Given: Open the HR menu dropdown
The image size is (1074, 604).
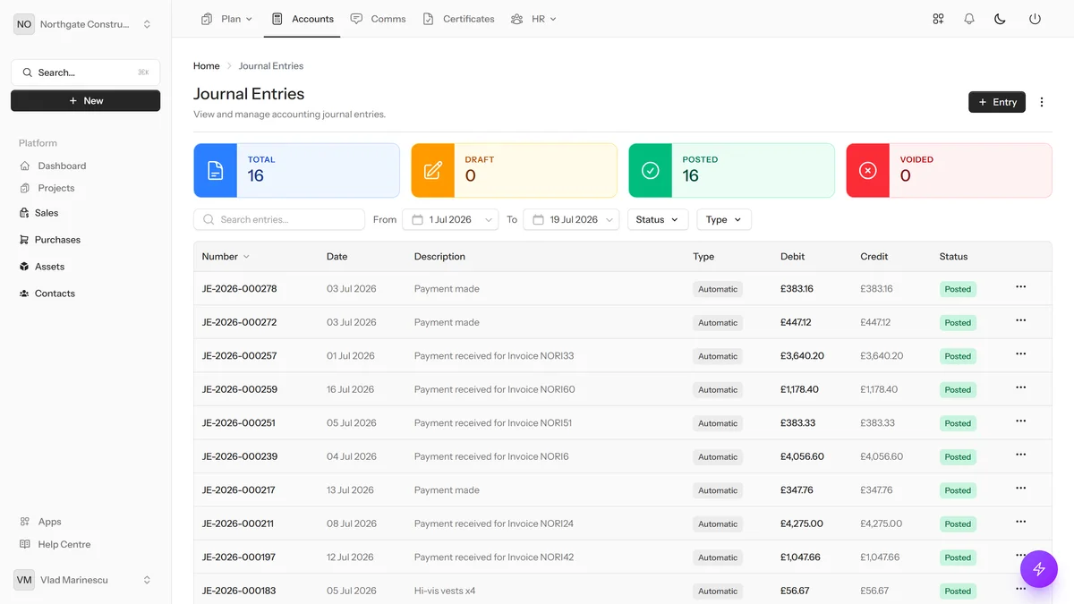Looking at the screenshot, I should click(x=533, y=19).
